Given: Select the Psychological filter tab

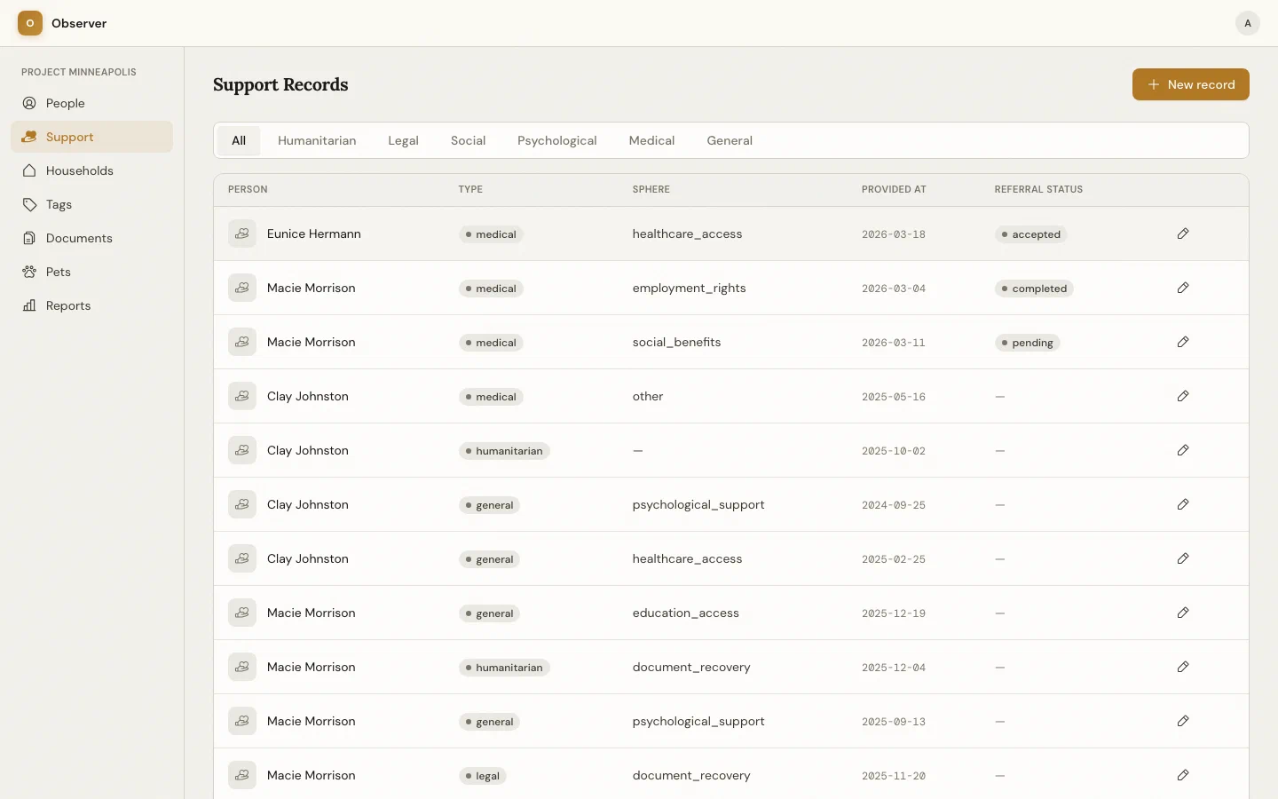Looking at the screenshot, I should (556, 140).
